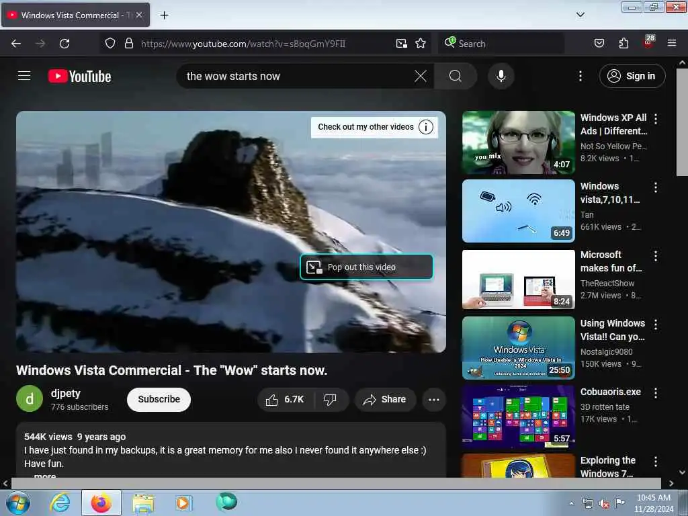Open options for Microsoft makes fun of video

656,256
